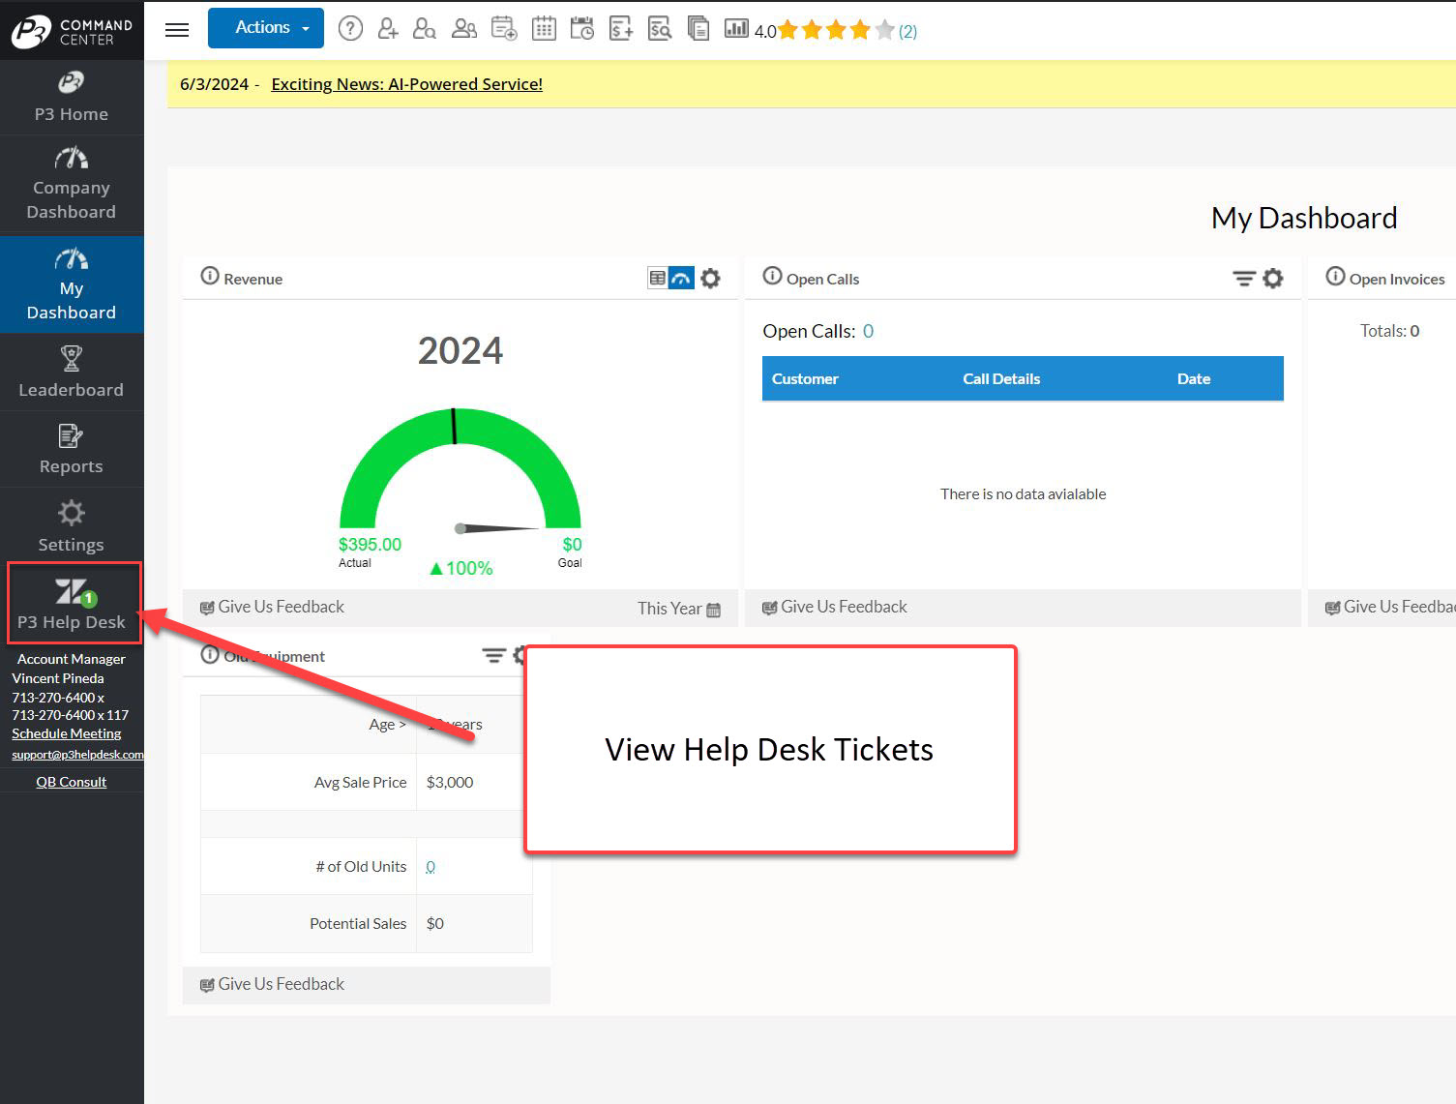The height and width of the screenshot is (1104, 1456).
Task: Click support@p3helpdesk.com email link
Action: pyautogui.click(x=77, y=755)
